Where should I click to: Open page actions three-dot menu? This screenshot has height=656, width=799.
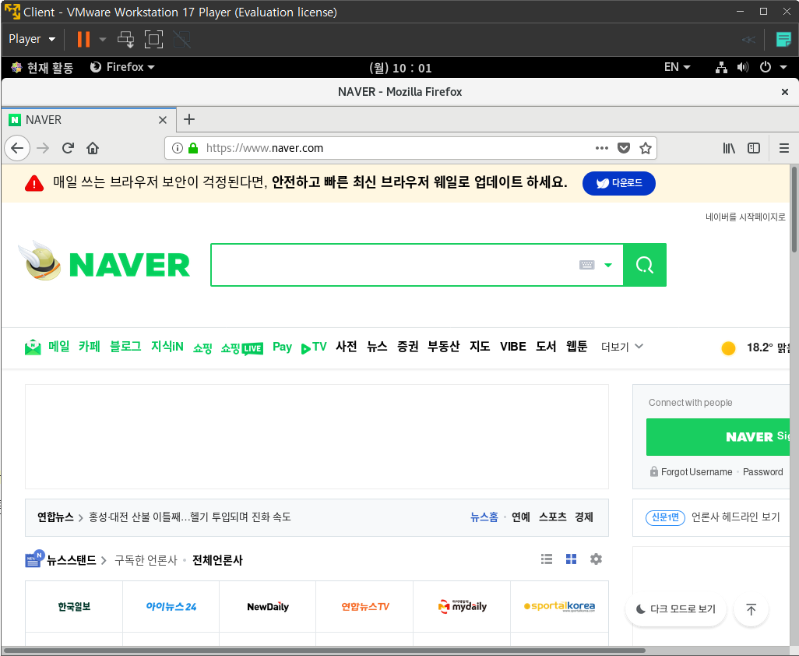pos(602,148)
